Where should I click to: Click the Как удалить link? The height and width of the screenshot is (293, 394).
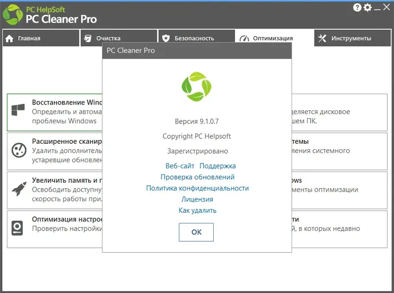tap(196, 209)
